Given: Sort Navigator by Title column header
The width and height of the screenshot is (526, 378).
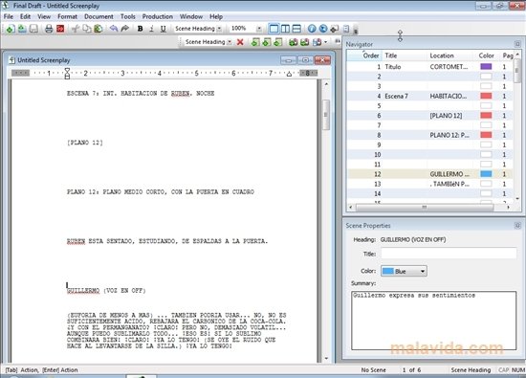Looking at the screenshot, I should (405, 56).
